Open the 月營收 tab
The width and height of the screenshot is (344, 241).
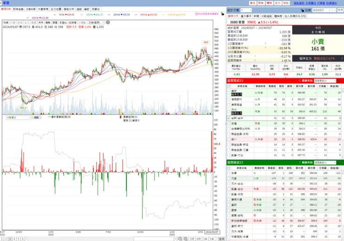(x=96, y=9)
